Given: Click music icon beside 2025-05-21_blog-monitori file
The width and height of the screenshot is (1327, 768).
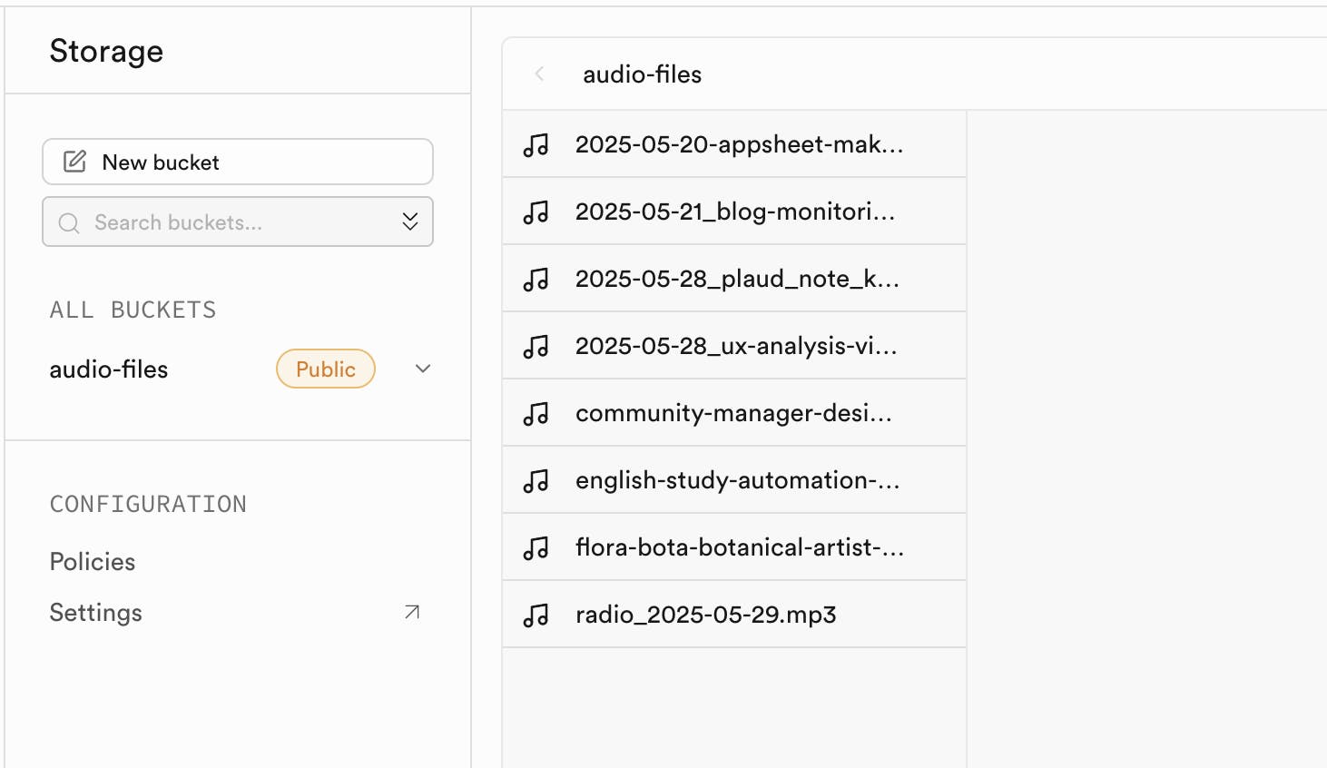Looking at the screenshot, I should click(x=536, y=212).
